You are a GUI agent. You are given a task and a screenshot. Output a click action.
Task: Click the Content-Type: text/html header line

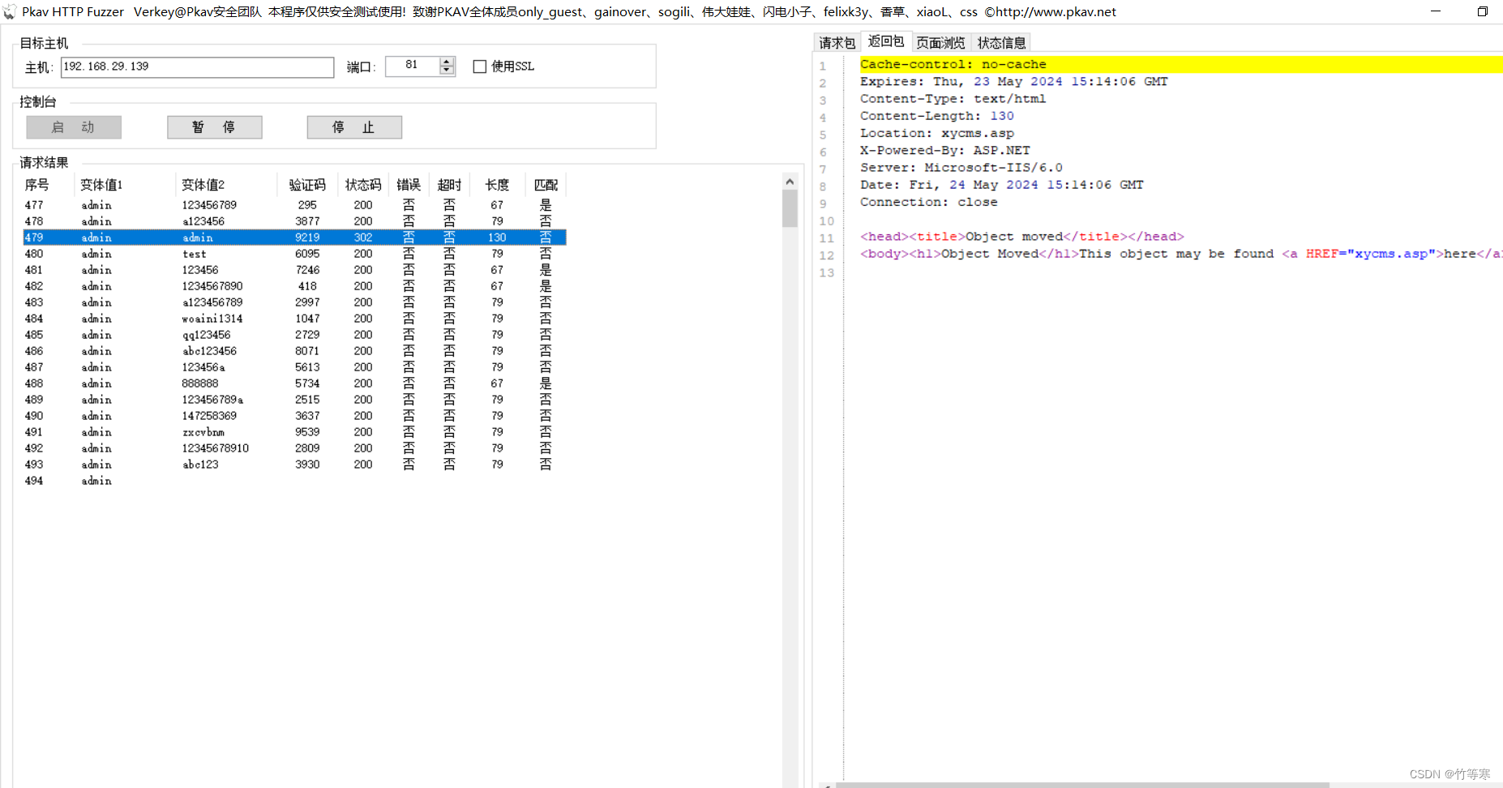point(953,99)
